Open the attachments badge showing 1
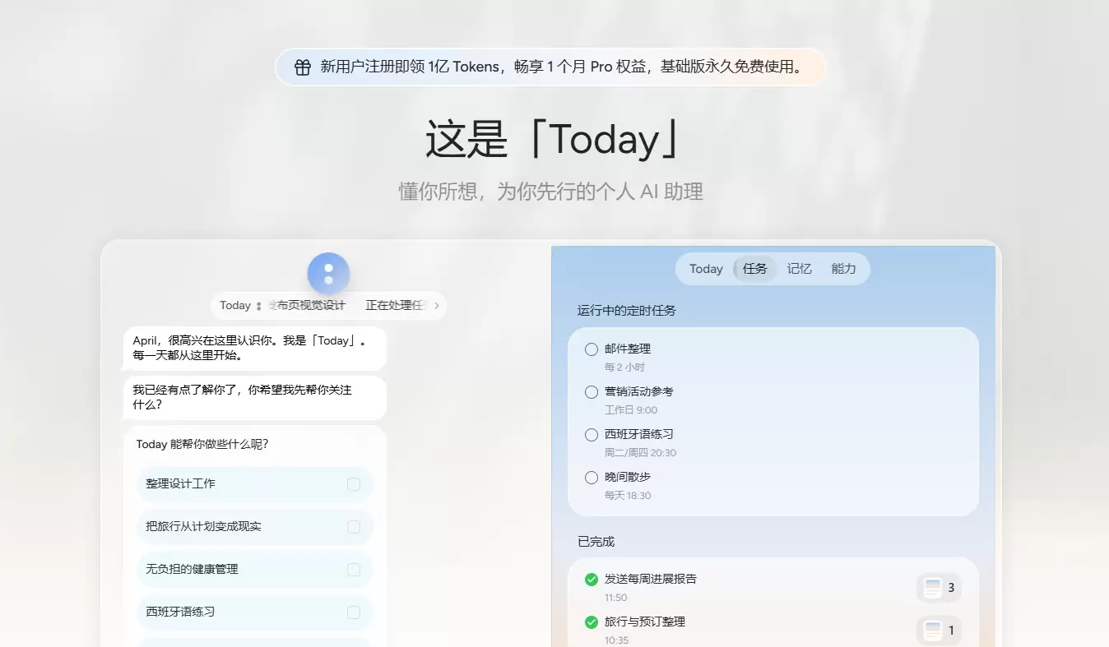 coord(939,631)
